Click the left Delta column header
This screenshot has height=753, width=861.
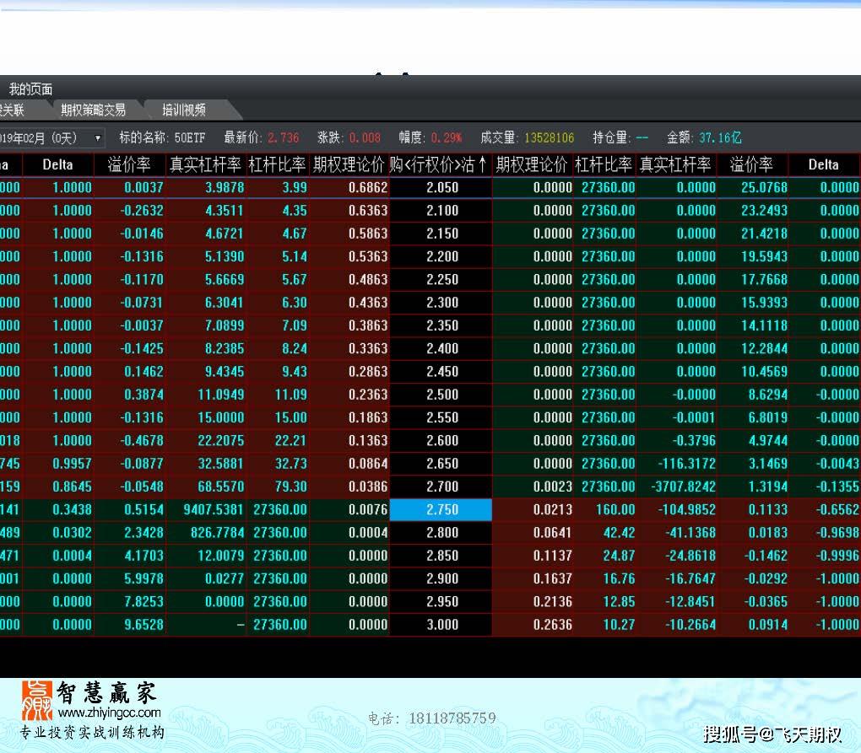(x=57, y=164)
